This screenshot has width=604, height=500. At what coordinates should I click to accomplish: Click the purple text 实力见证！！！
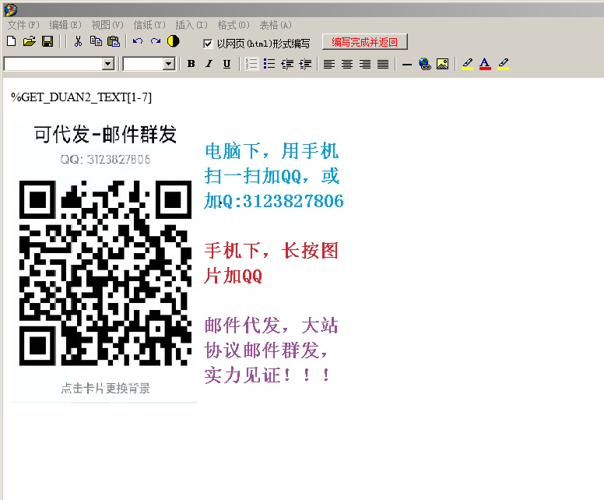pos(267,375)
